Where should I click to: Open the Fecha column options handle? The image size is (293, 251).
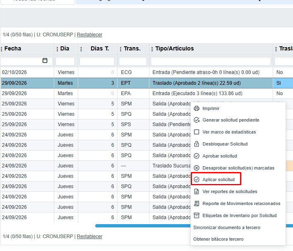tap(2, 49)
